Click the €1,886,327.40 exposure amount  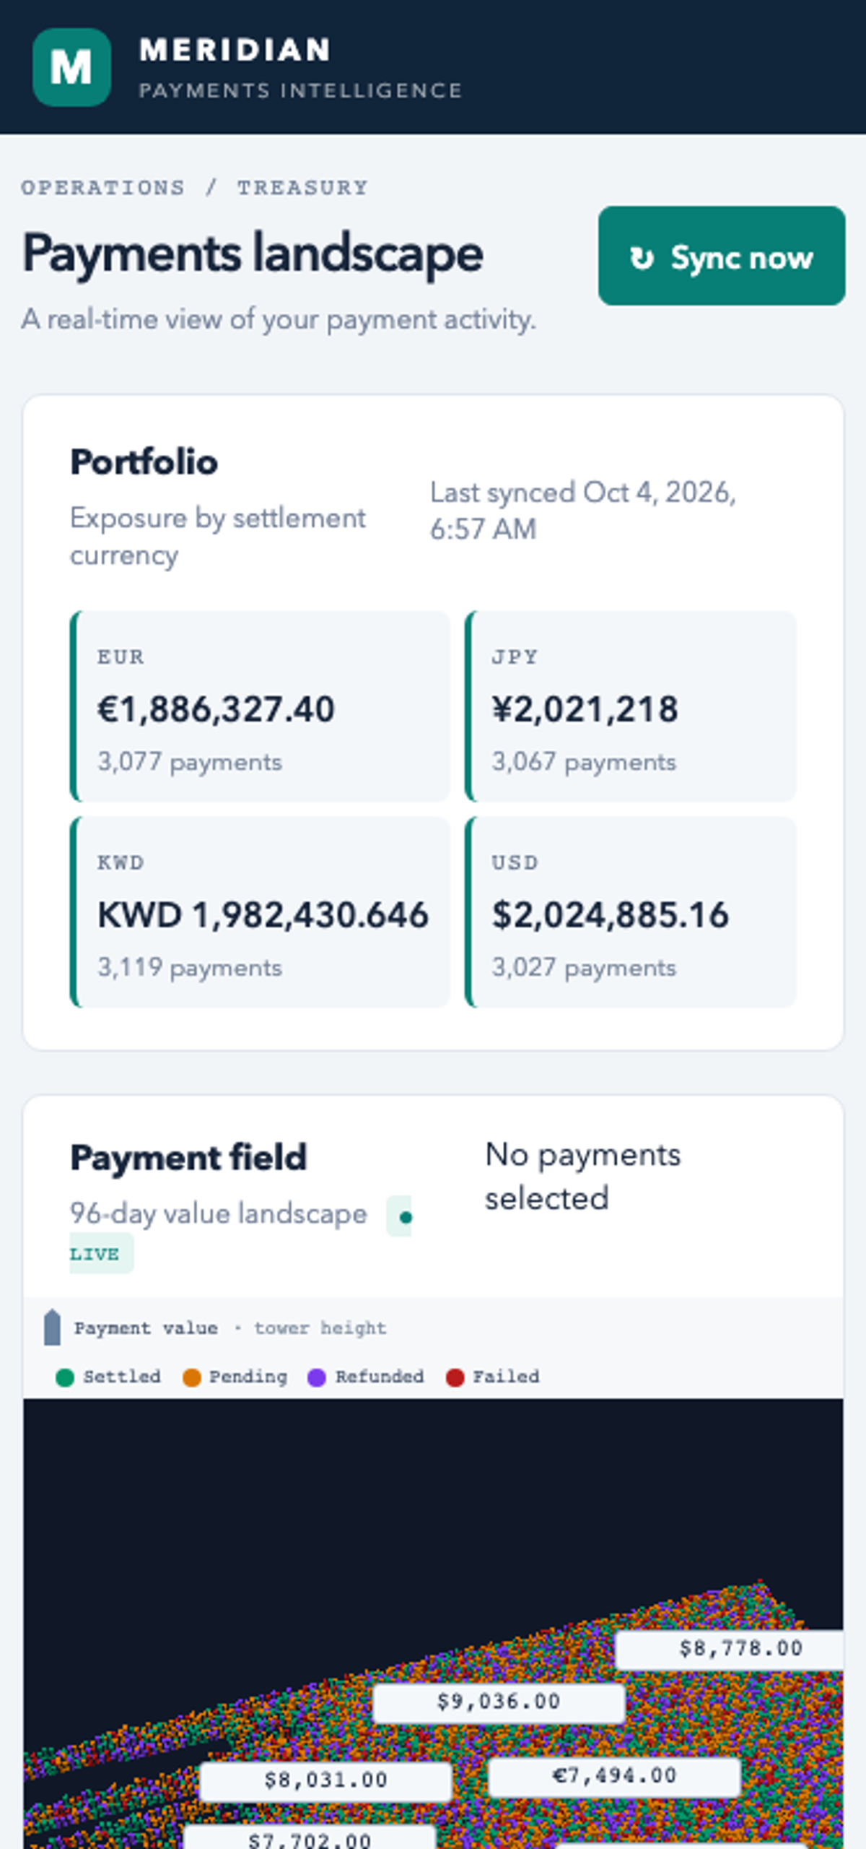click(x=216, y=709)
